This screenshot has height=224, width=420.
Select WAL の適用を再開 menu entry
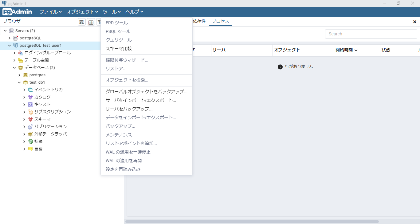coord(147,161)
